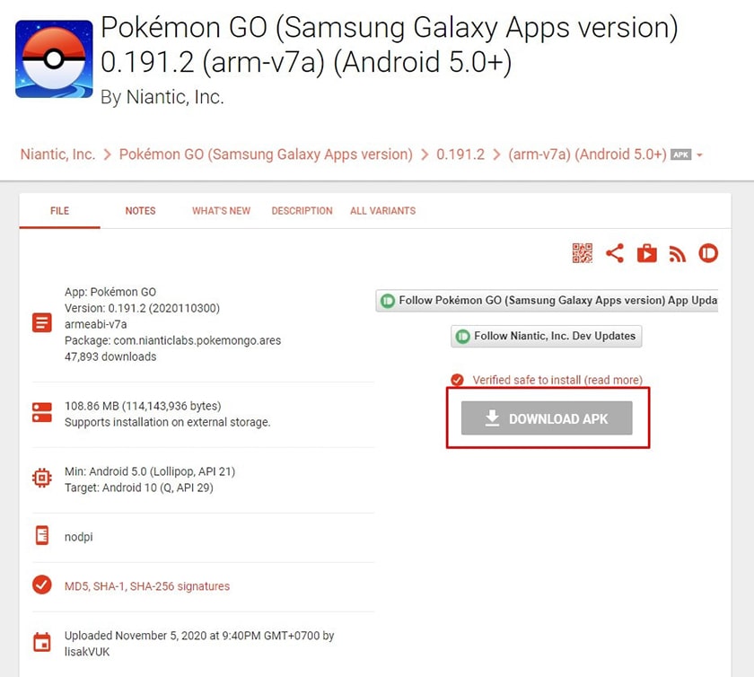754x677 pixels.
Task: Click the share icon
Action: click(615, 253)
